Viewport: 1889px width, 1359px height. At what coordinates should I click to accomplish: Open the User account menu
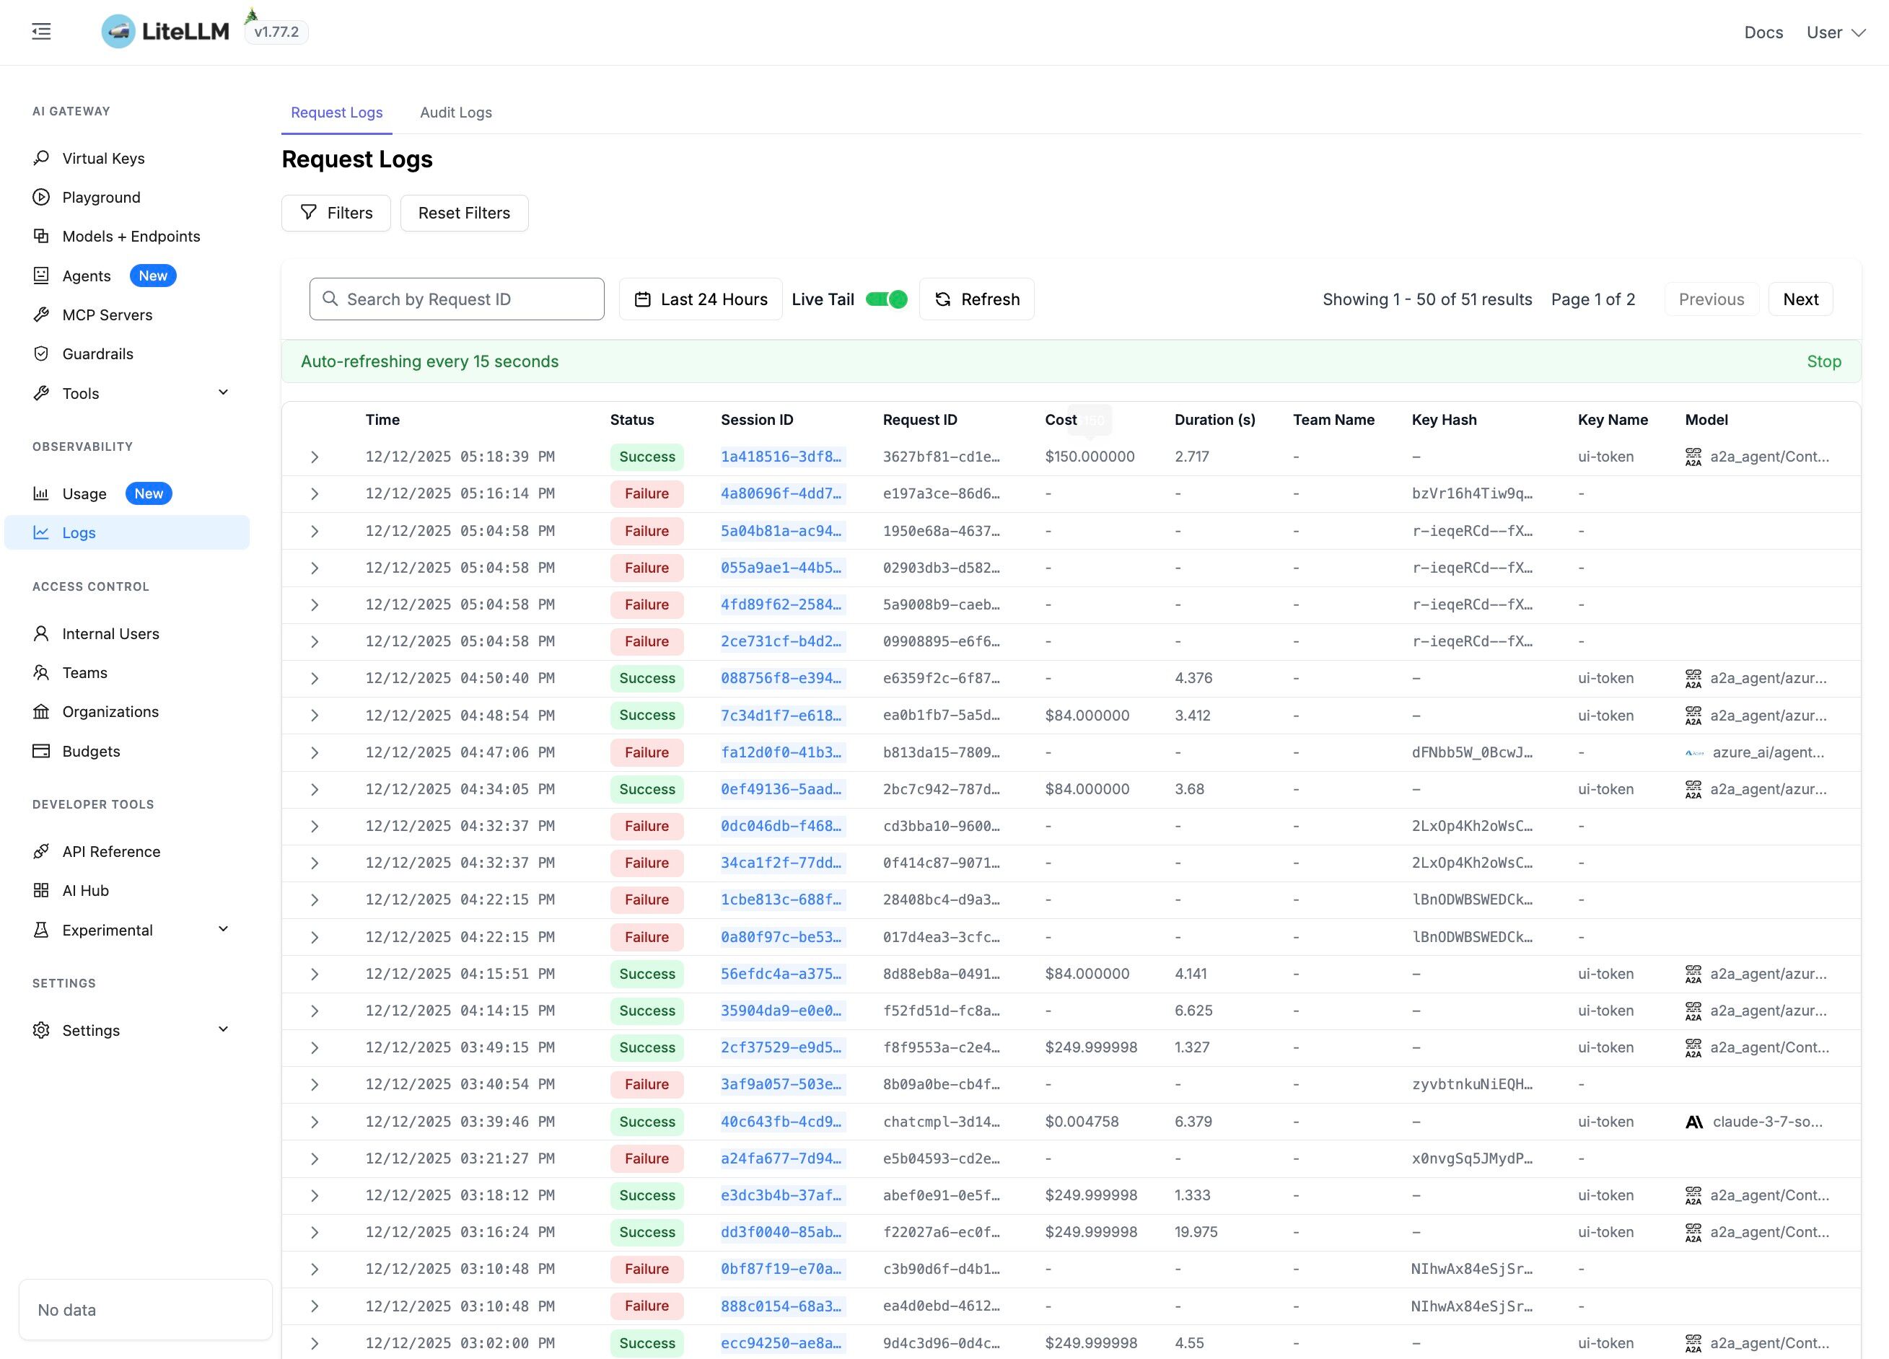pyautogui.click(x=1835, y=32)
